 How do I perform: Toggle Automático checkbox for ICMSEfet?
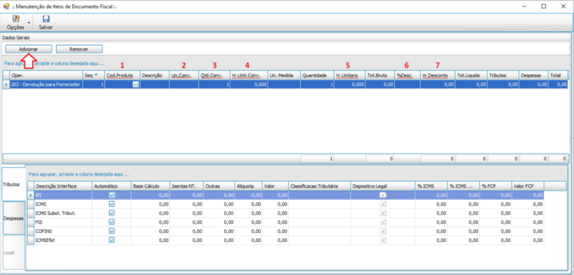[x=112, y=240]
